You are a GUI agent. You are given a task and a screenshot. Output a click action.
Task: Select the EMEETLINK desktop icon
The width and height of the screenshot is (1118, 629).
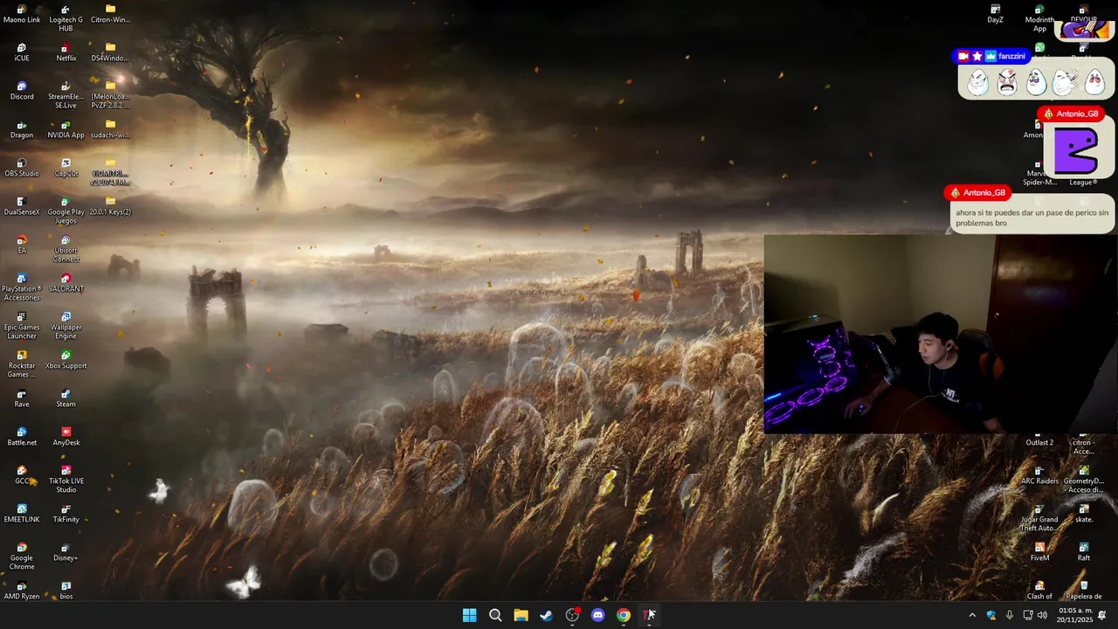[22, 514]
